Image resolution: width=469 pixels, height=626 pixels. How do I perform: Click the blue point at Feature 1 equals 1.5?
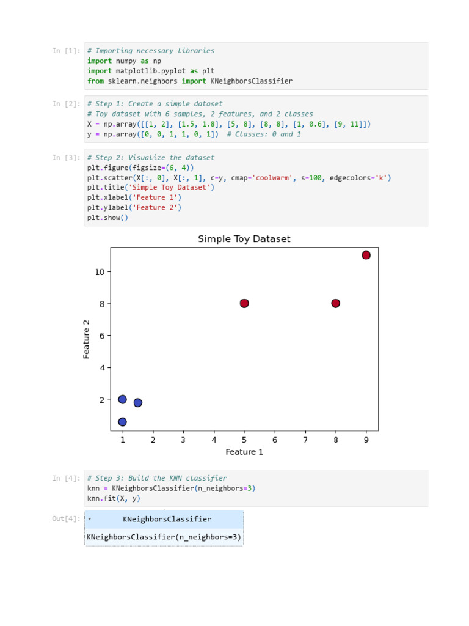click(138, 402)
